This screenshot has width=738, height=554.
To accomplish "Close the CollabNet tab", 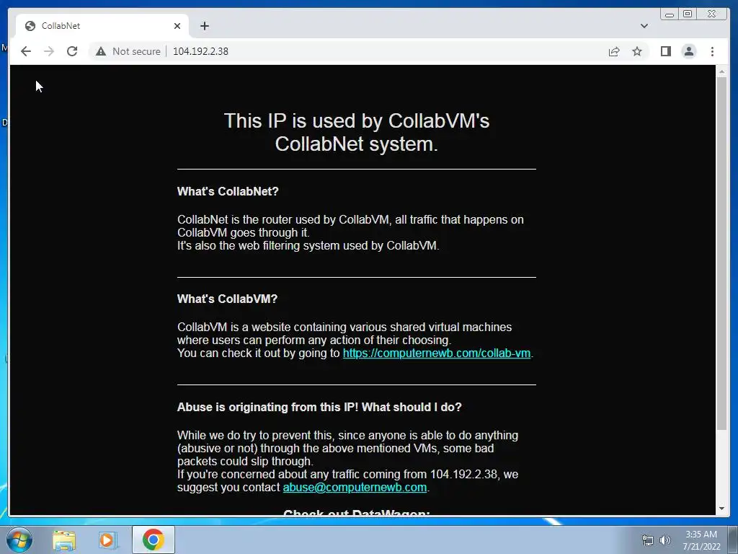I will click(x=177, y=26).
